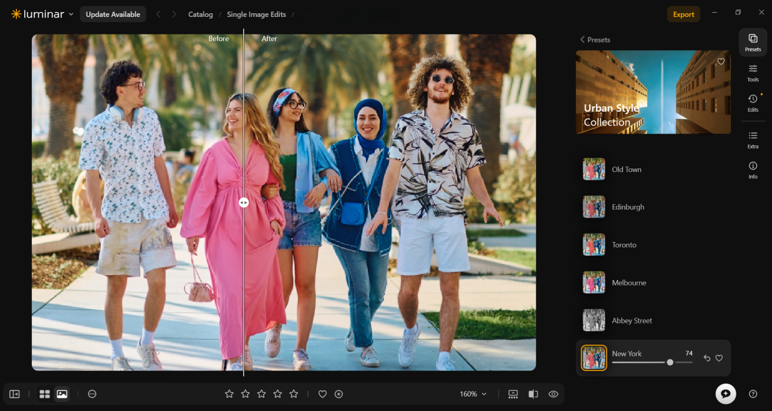Reject the photo with the X circle
Screen dimensions: 772x411
[339, 394]
